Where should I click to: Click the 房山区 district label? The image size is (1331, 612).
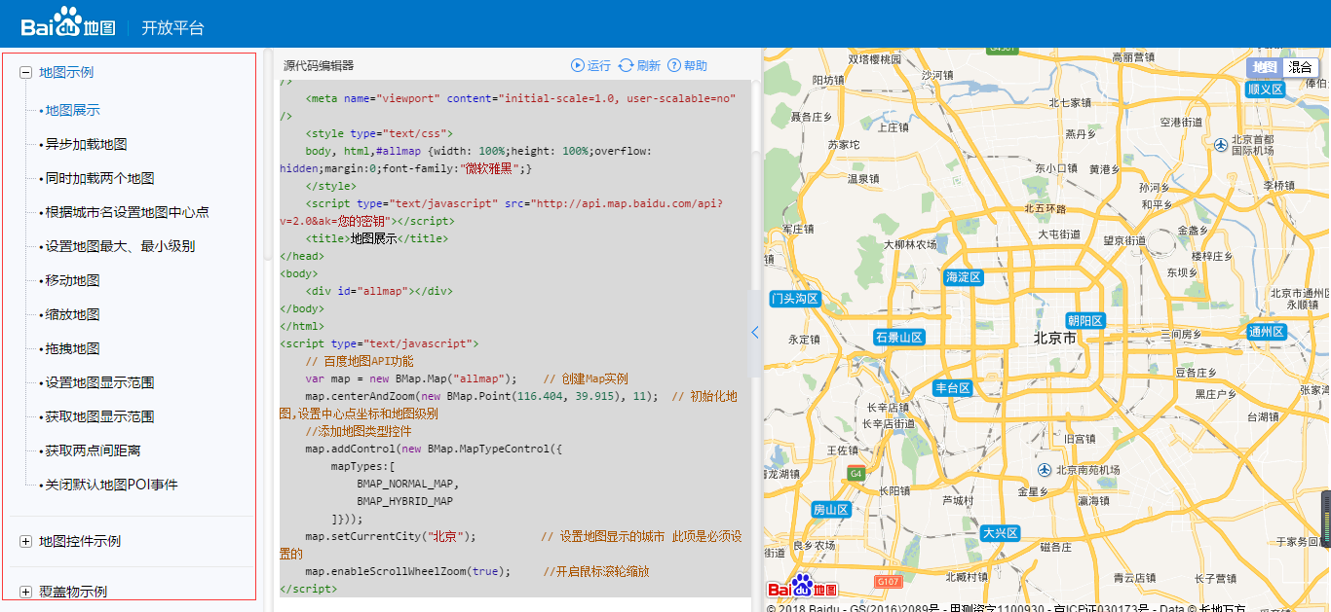(x=831, y=510)
